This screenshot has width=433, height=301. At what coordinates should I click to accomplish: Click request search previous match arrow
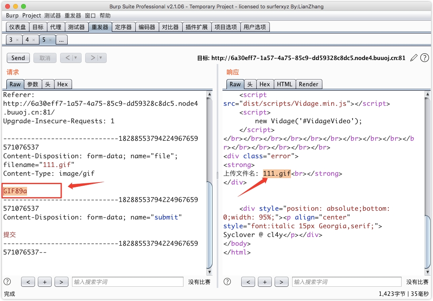point(28,282)
